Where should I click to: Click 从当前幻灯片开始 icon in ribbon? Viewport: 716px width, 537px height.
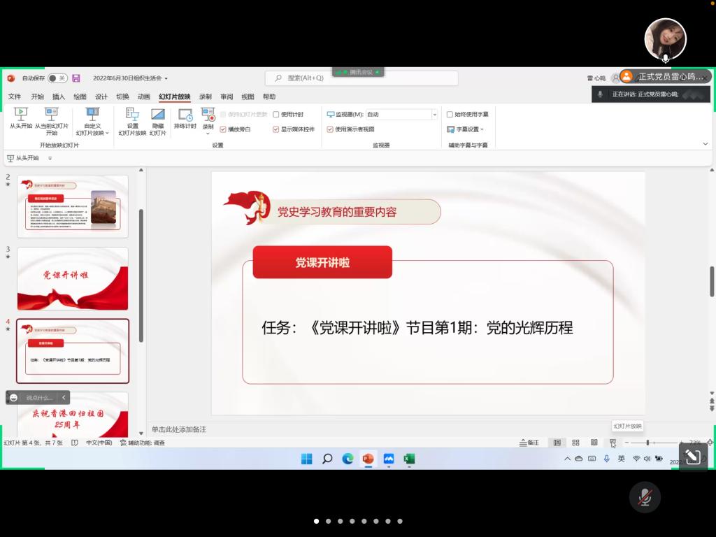(52, 117)
